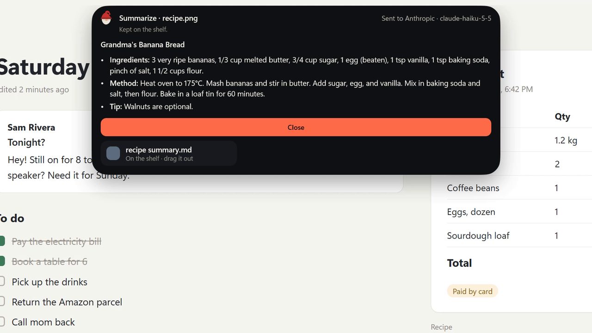Click the Total label in receipt
The image size is (592, 333).
coord(459,263)
